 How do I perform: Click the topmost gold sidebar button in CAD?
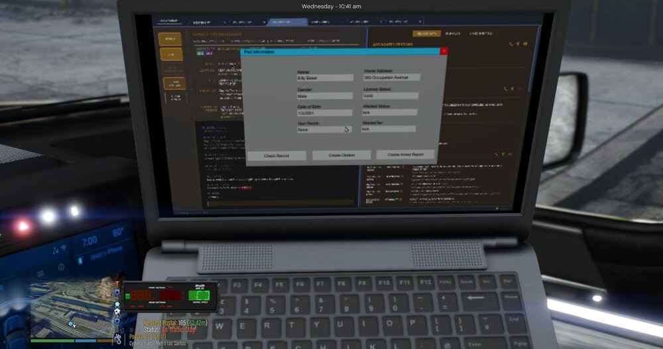point(170,39)
